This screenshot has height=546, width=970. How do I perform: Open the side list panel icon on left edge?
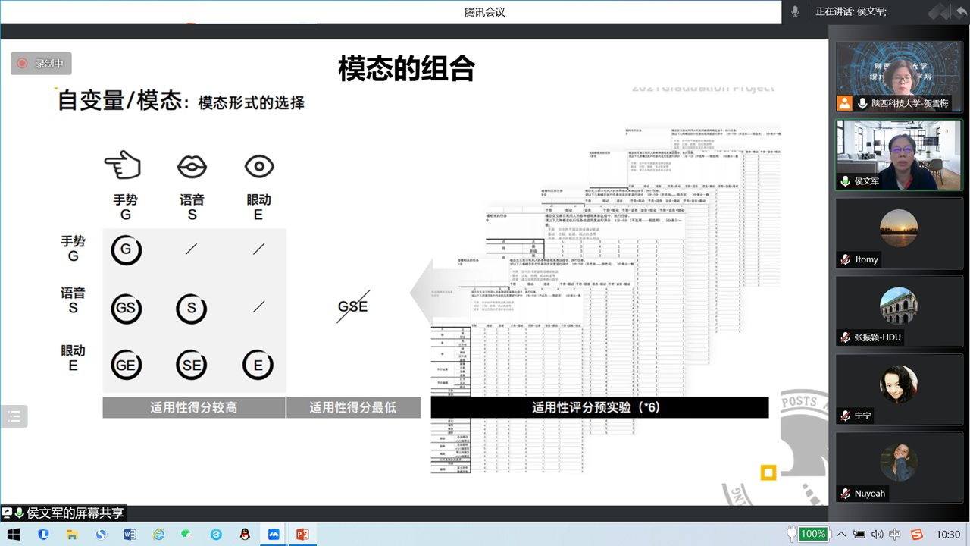(14, 416)
